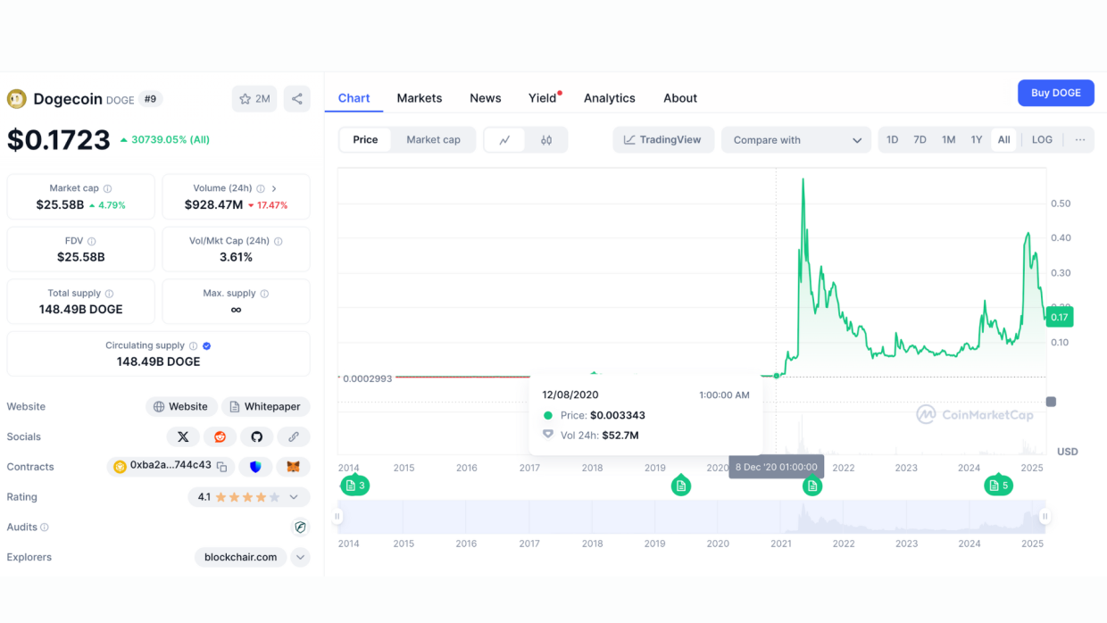Image resolution: width=1107 pixels, height=623 pixels.
Task: Open the Compare with dropdown
Action: click(796, 140)
